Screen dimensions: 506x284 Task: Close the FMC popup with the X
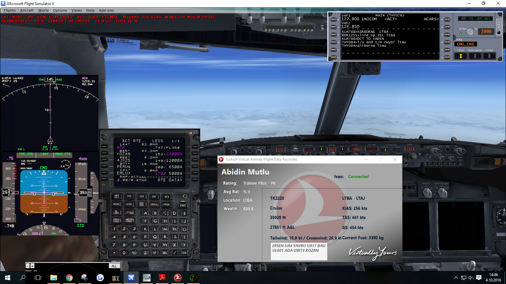coord(195,132)
